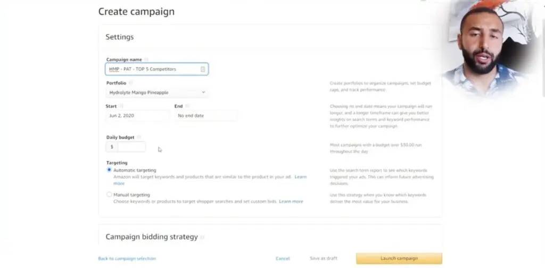Image resolution: width=545 pixels, height=268 pixels.
Task: Click the info icon by Campaign bidding strategy
Action: coord(202,237)
